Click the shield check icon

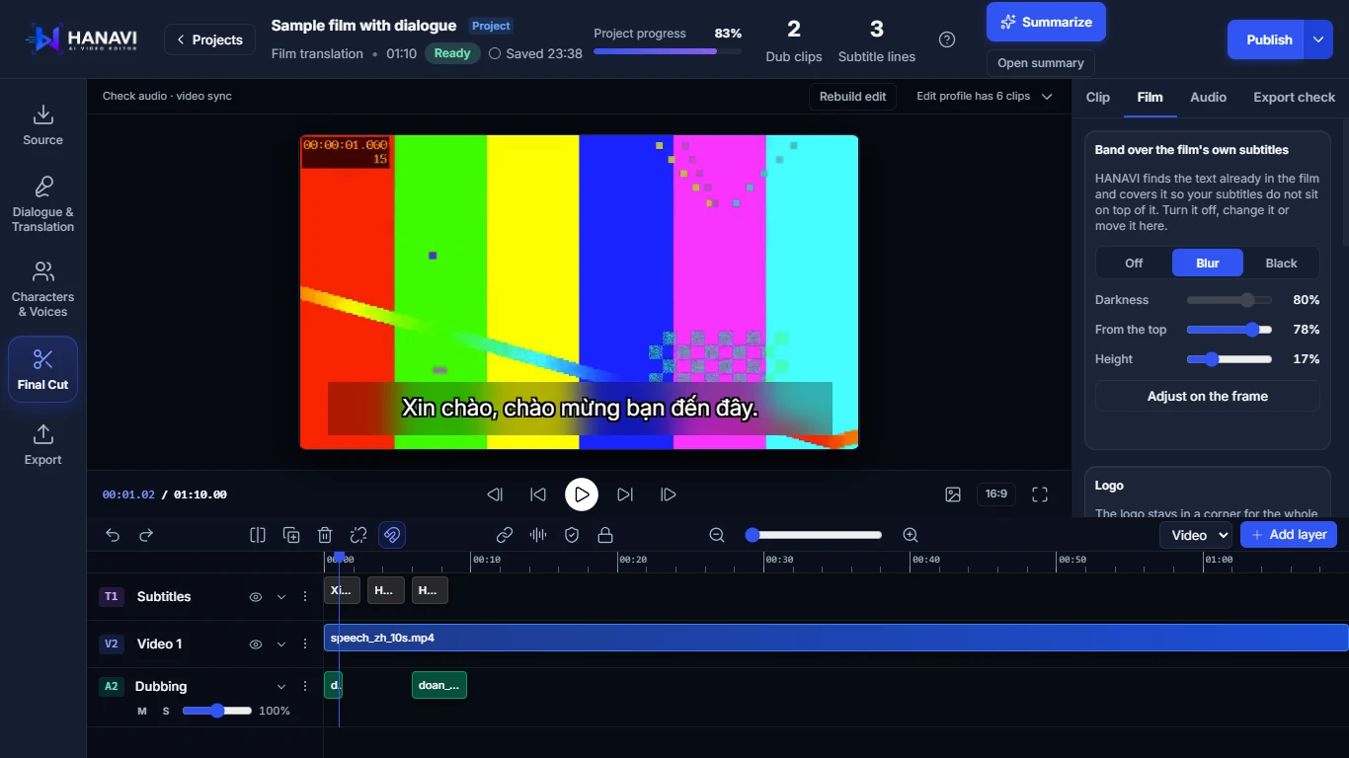pyautogui.click(x=572, y=535)
